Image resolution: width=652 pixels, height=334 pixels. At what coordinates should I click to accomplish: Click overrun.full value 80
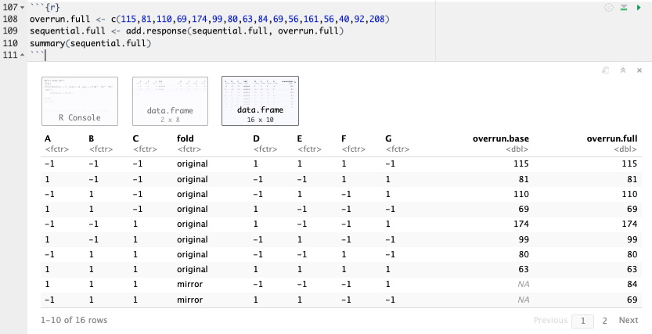(632, 254)
